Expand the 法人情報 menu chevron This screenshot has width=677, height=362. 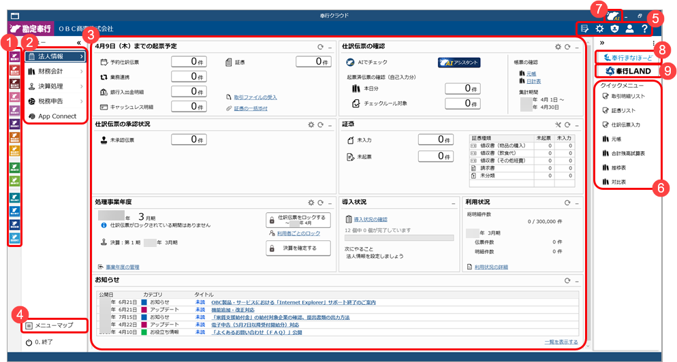tap(81, 56)
